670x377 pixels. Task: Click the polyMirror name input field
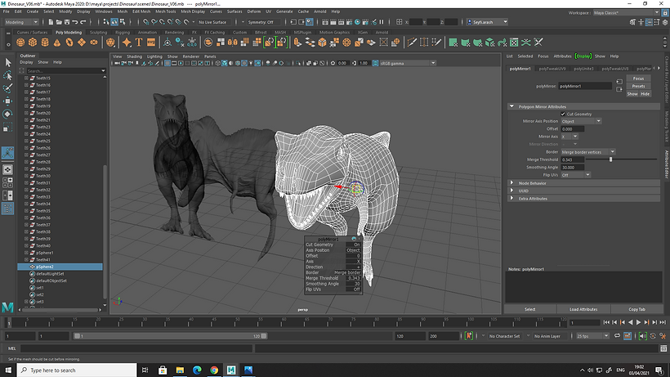[585, 86]
